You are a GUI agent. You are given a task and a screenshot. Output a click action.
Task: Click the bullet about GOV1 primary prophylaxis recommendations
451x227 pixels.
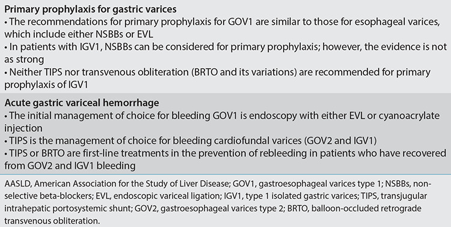click(x=222, y=28)
